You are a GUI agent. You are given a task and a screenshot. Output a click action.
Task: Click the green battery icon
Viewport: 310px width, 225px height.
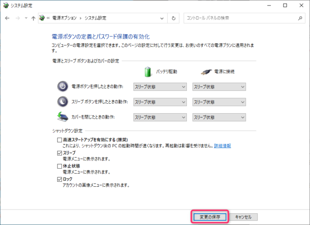coord(148,71)
